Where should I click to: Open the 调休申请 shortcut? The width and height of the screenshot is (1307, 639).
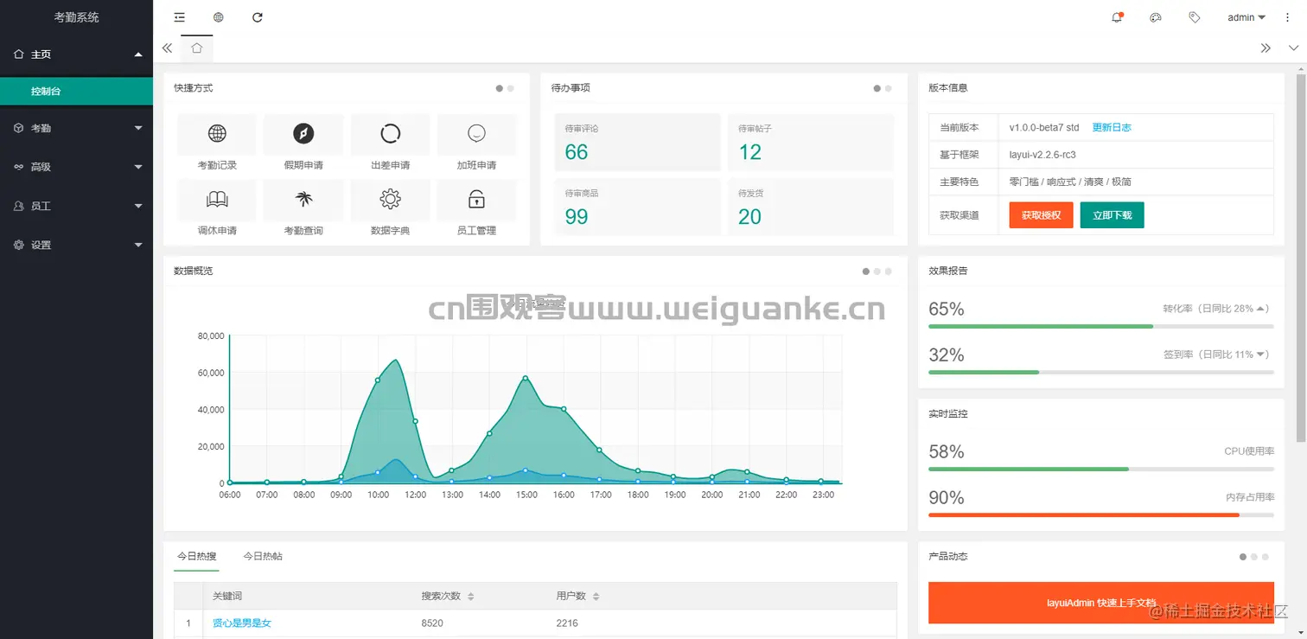pyautogui.click(x=217, y=208)
